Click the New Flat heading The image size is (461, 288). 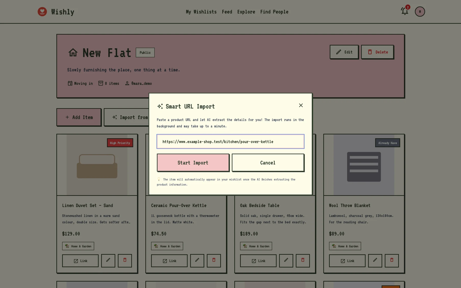click(x=107, y=53)
